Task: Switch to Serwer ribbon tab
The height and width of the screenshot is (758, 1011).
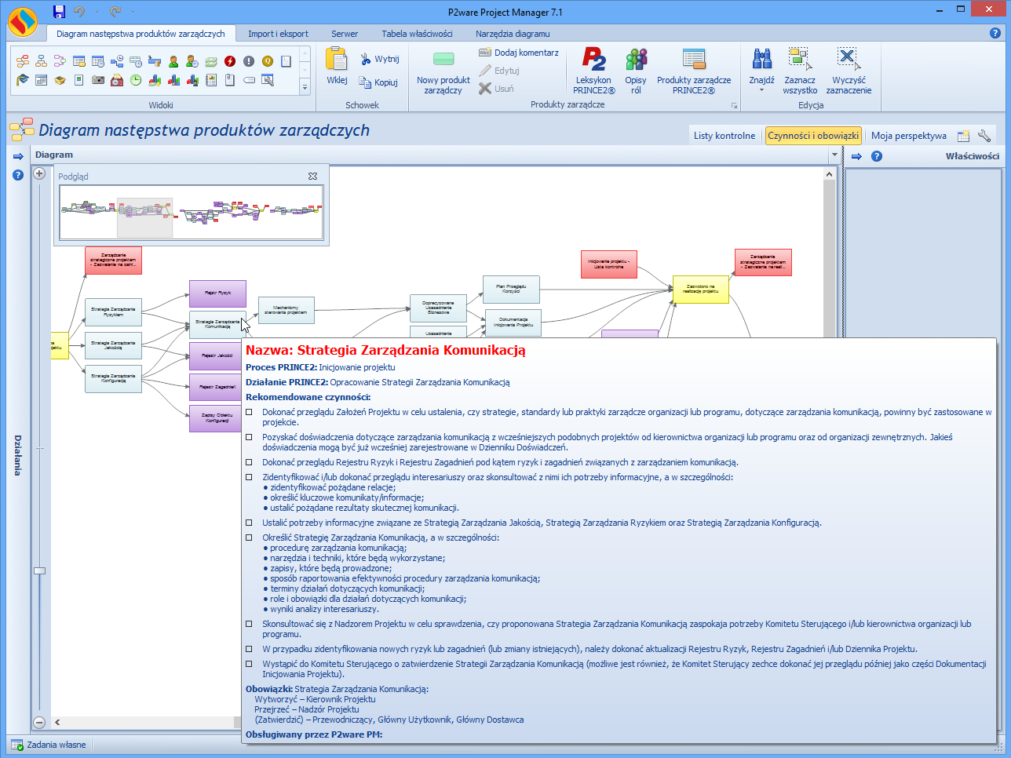Action: click(345, 34)
